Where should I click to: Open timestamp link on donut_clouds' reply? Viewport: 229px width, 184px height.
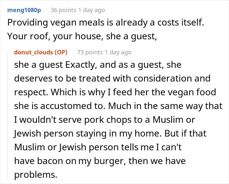coord(118,52)
